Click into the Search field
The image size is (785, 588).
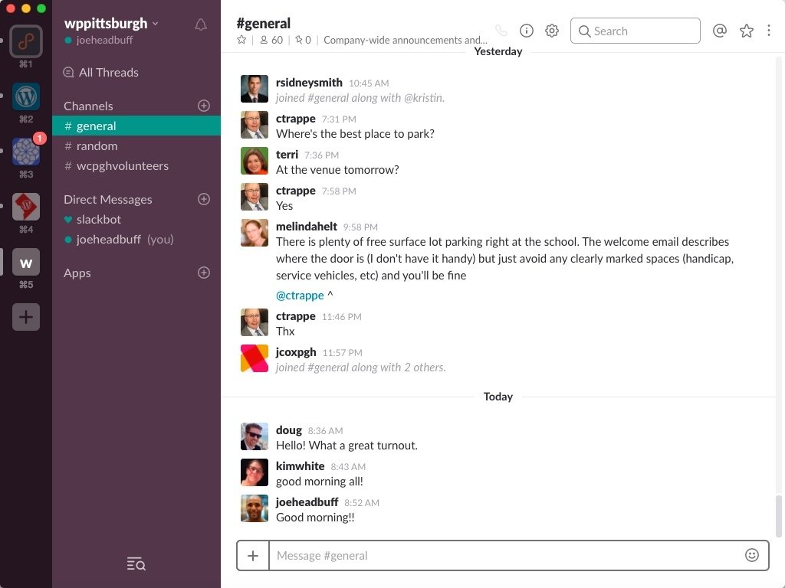636,31
